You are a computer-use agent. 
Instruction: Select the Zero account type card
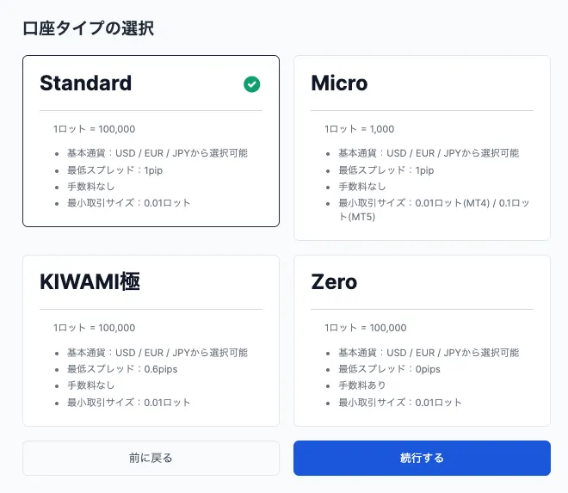(x=422, y=340)
